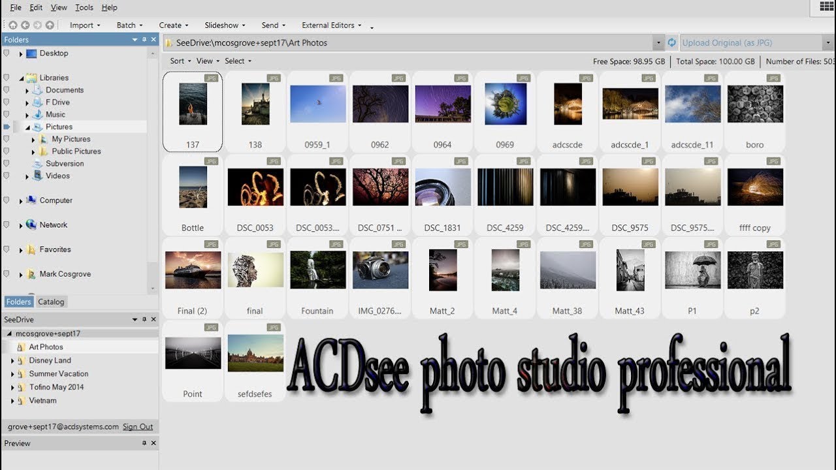
Task: Open the Select dropdown
Action: point(238,61)
